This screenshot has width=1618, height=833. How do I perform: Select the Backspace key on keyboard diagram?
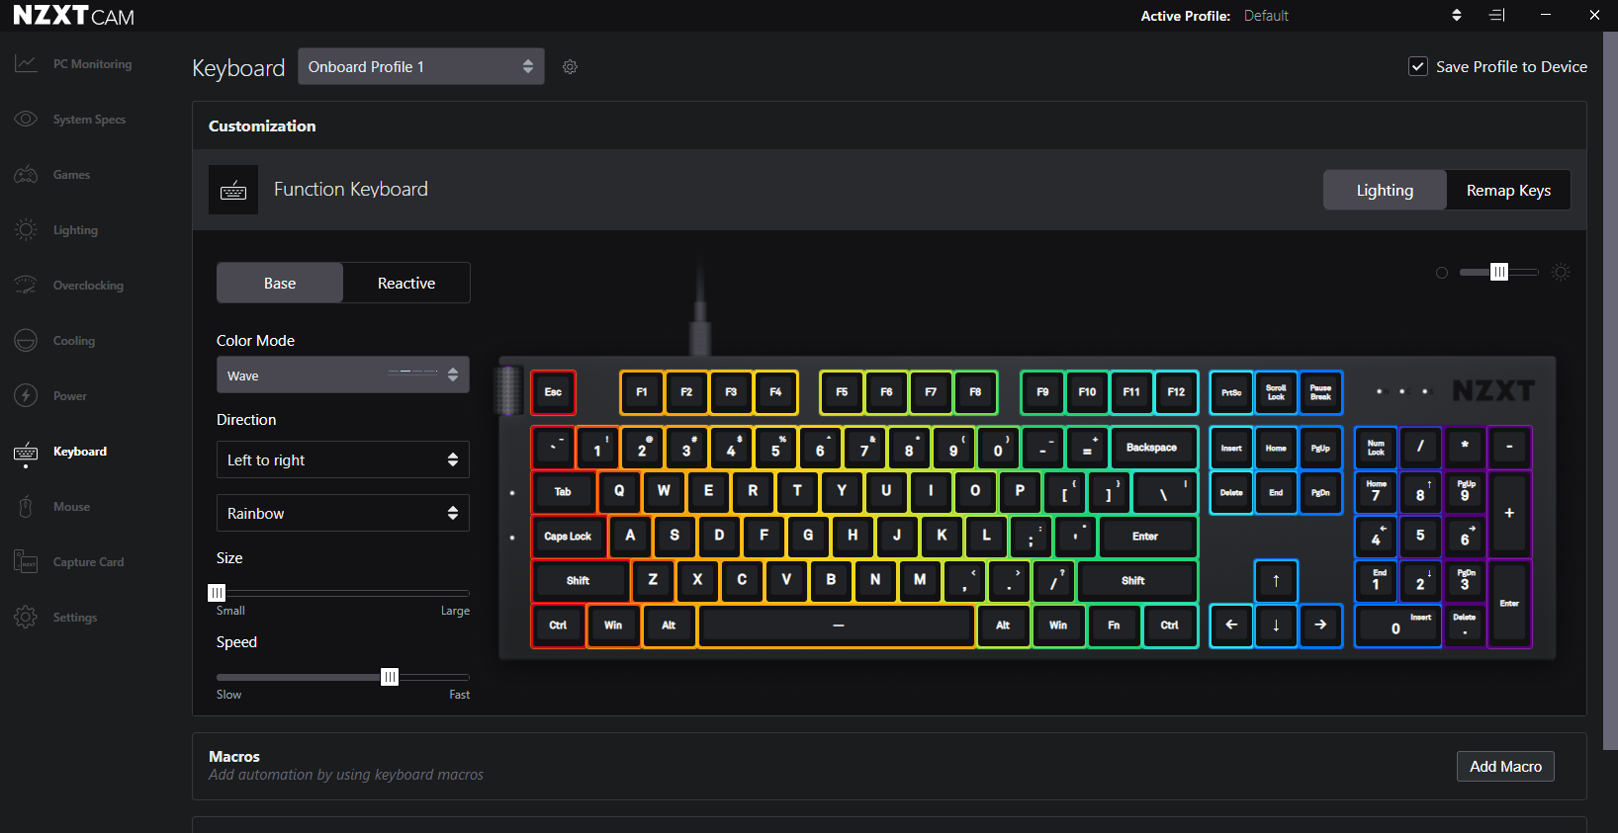(1152, 448)
